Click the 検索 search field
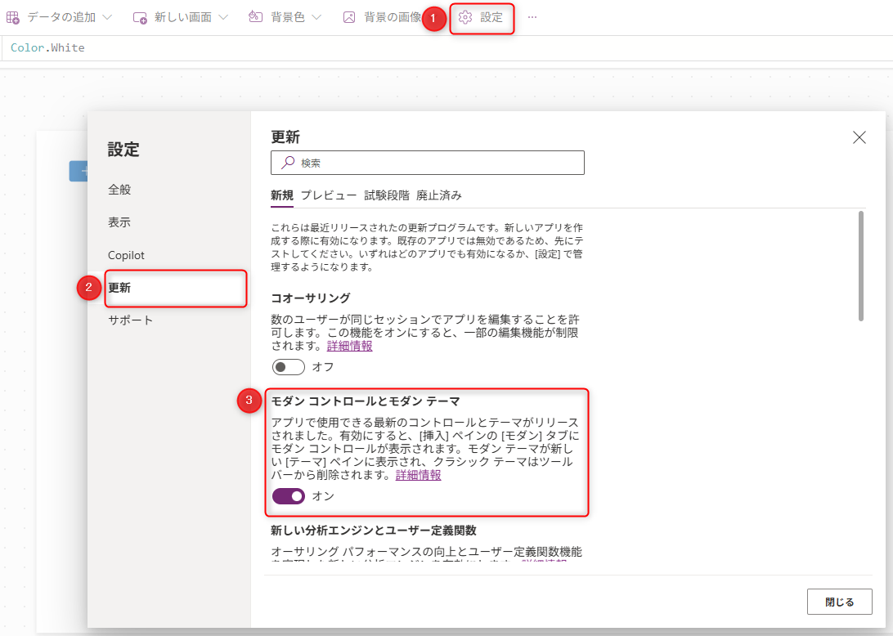Screen dimensions: 893x636 tap(428, 163)
